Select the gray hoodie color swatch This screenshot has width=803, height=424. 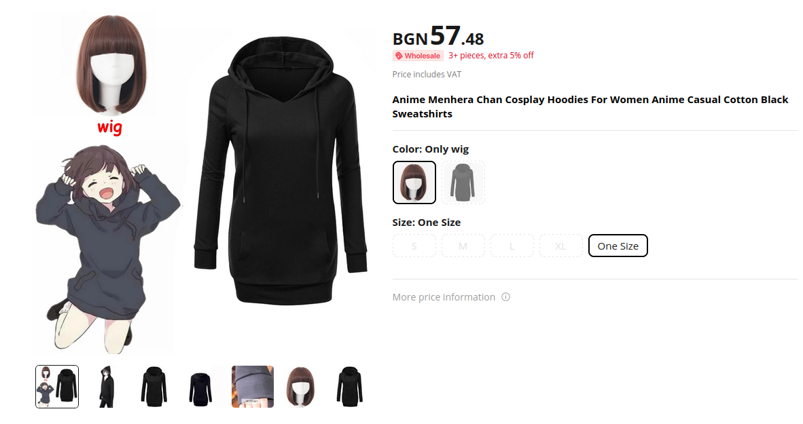click(463, 182)
